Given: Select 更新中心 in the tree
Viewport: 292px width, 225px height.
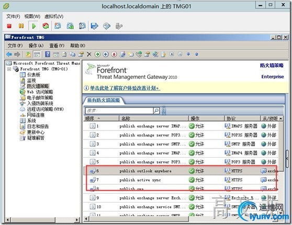Looking at the screenshot, I should click(x=36, y=132).
